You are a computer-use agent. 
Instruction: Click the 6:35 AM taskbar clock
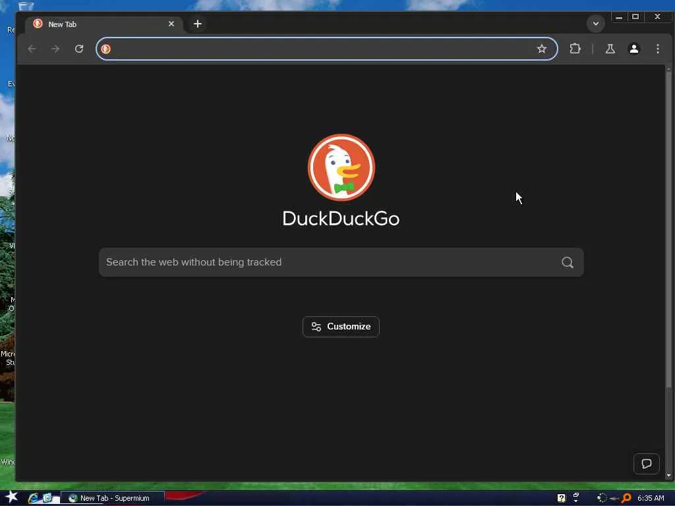[x=651, y=498]
